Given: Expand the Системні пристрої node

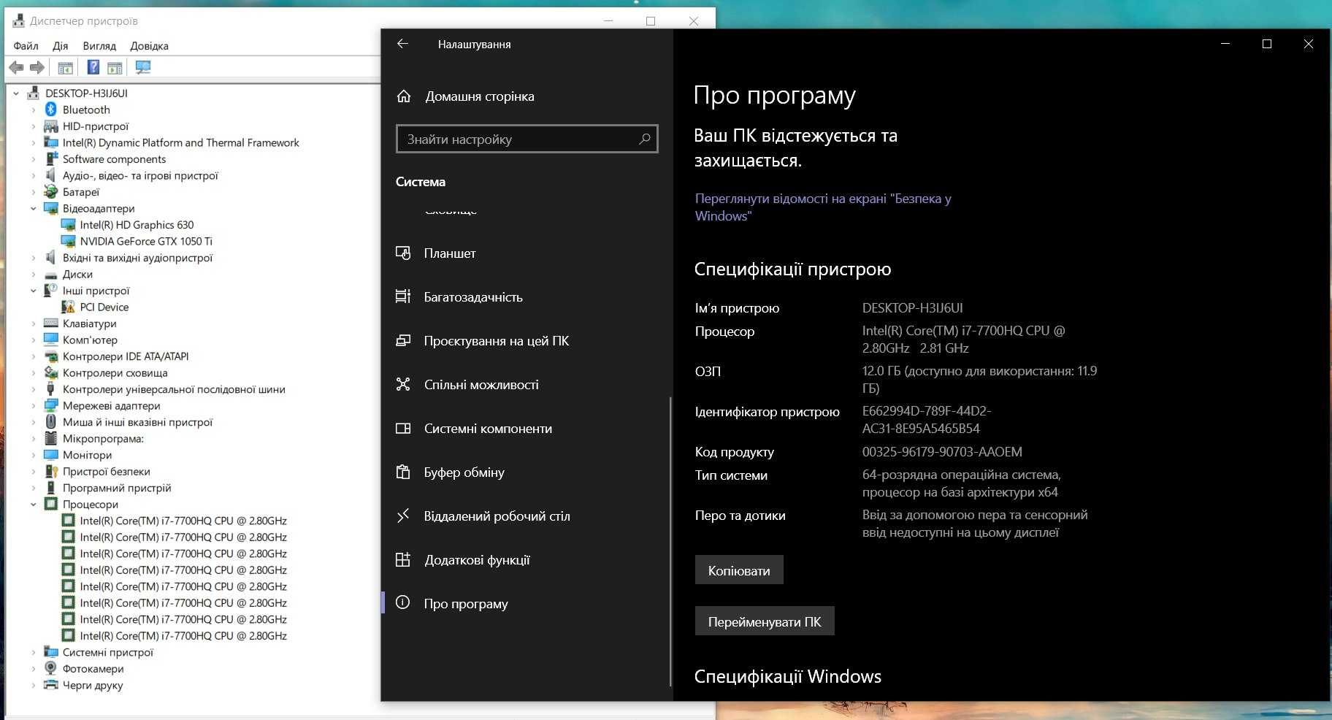Looking at the screenshot, I should [x=34, y=652].
